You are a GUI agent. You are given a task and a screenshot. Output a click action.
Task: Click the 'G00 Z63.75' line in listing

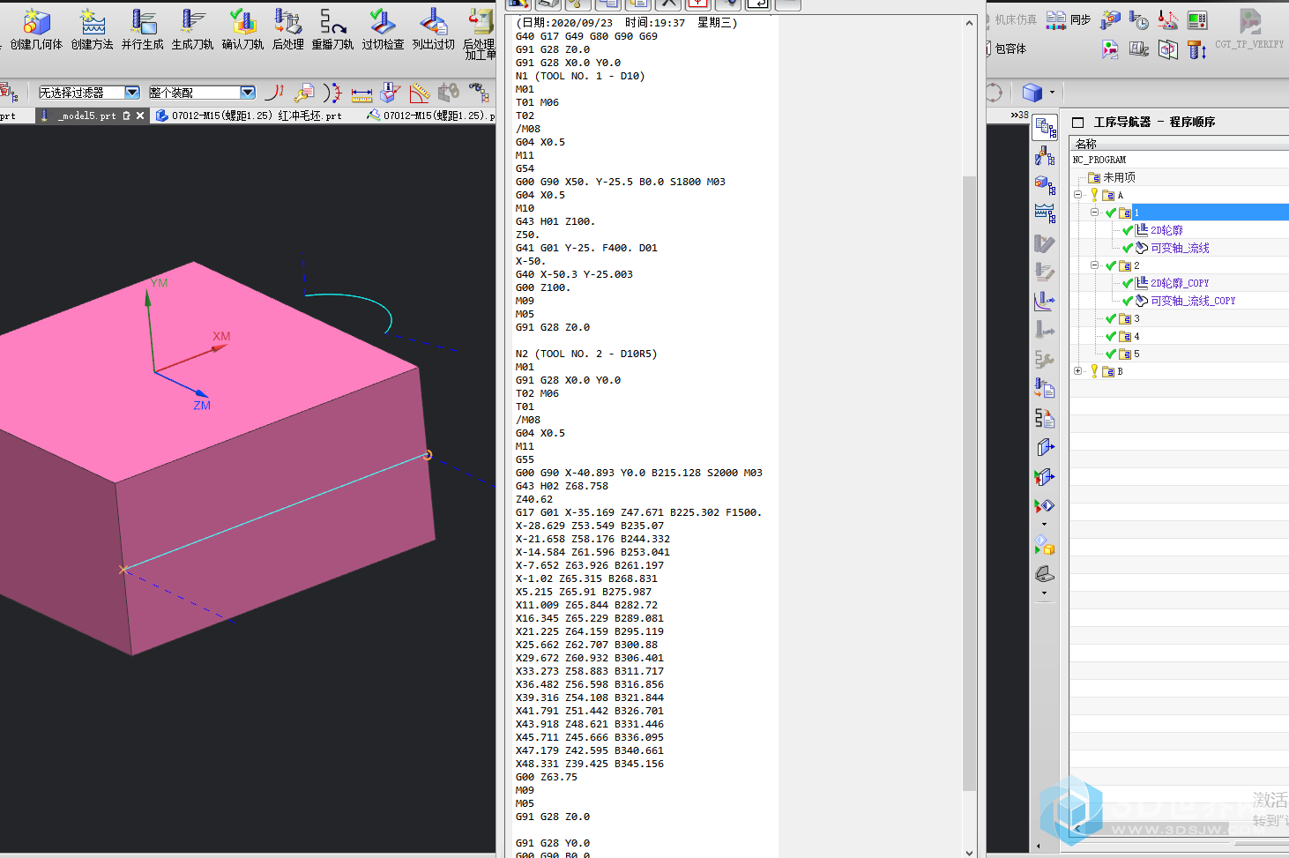pyautogui.click(x=547, y=777)
